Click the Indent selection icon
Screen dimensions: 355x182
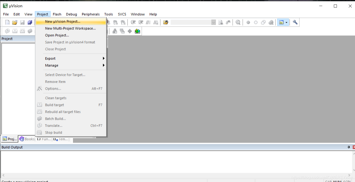tap(133, 22)
